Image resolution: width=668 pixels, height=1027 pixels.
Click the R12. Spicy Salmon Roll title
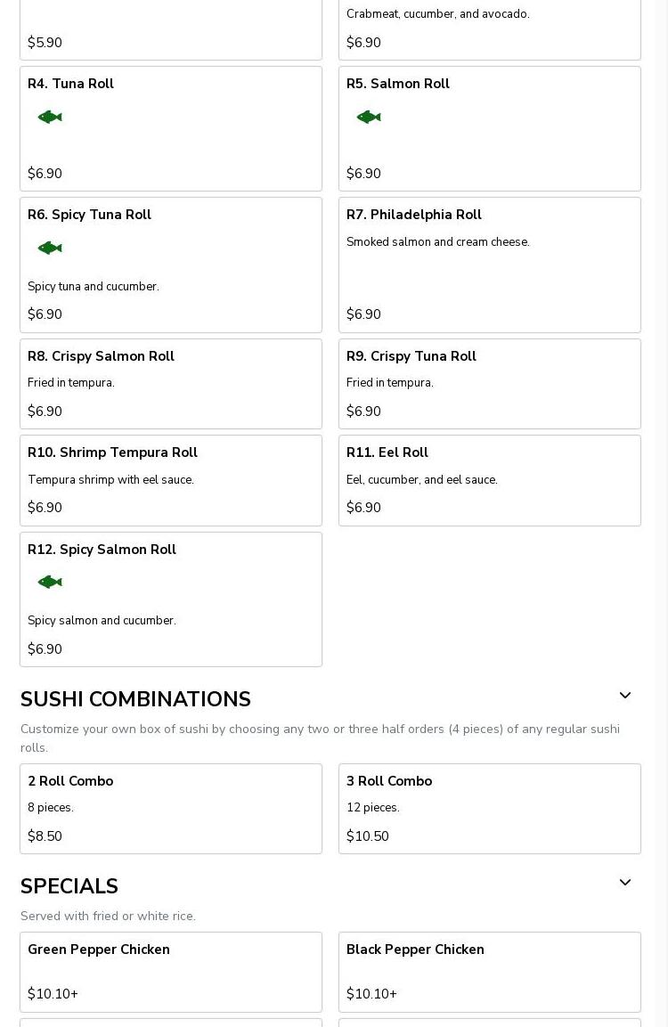[102, 550]
